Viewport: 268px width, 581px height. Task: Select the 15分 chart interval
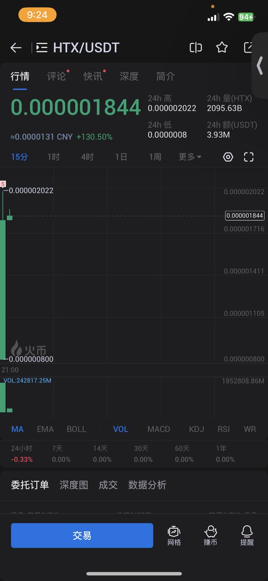tap(19, 157)
